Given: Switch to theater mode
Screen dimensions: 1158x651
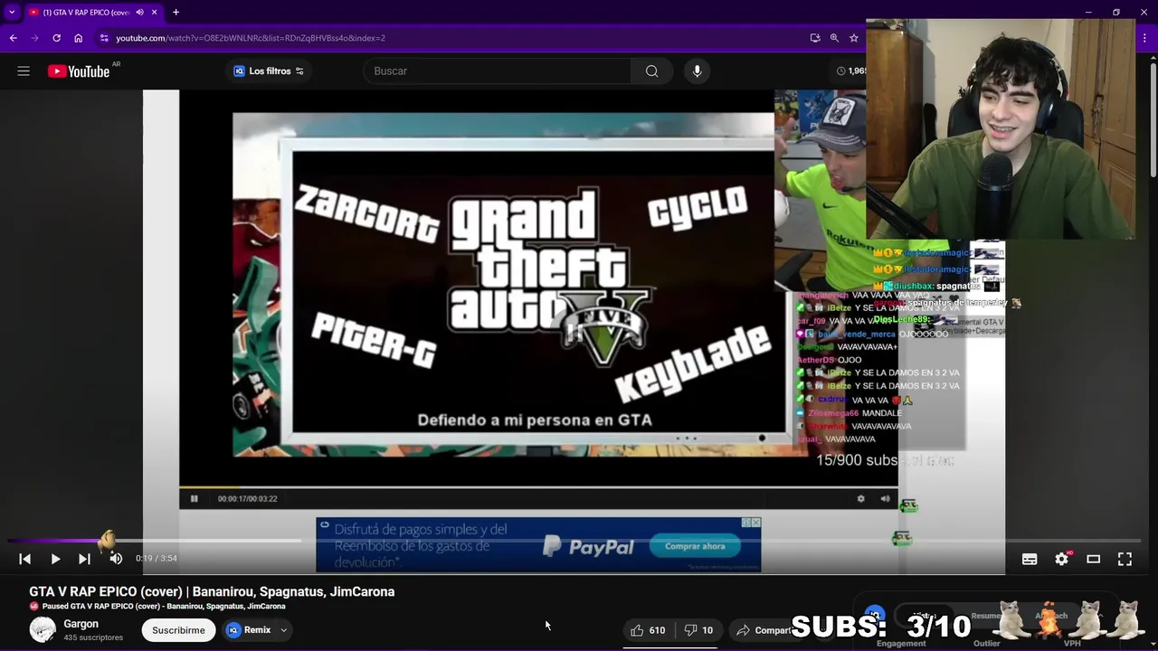Looking at the screenshot, I should click(x=1093, y=559).
